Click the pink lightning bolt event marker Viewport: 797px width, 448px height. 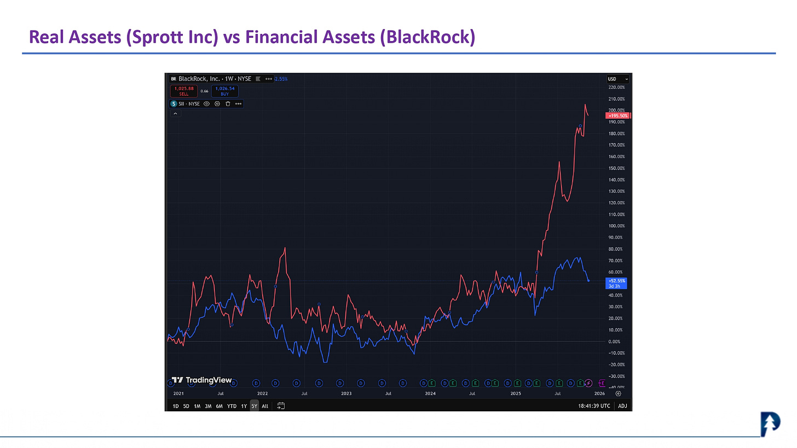click(x=588, y=383)
